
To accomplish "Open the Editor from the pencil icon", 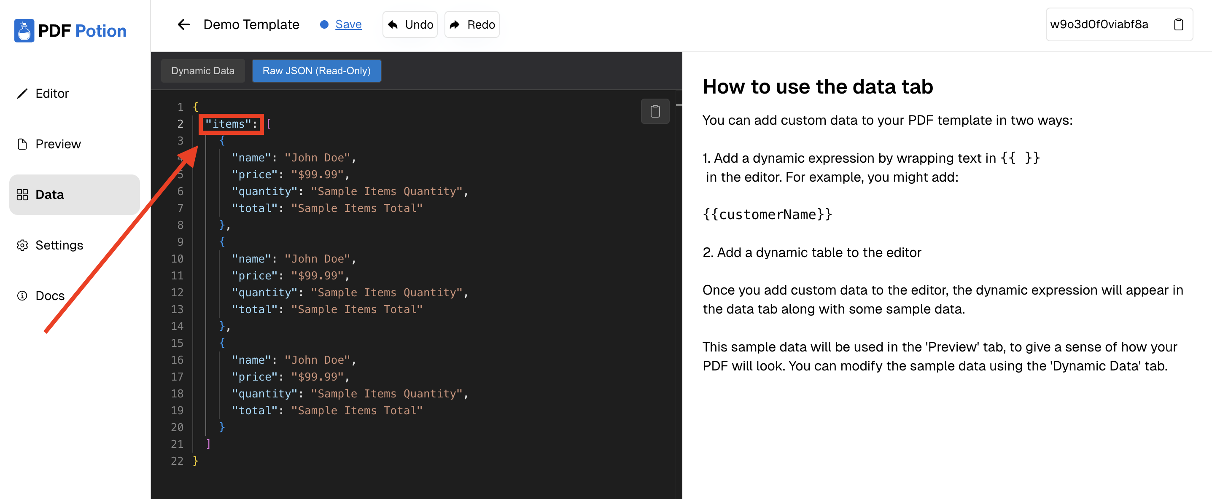I will (22, 94).
